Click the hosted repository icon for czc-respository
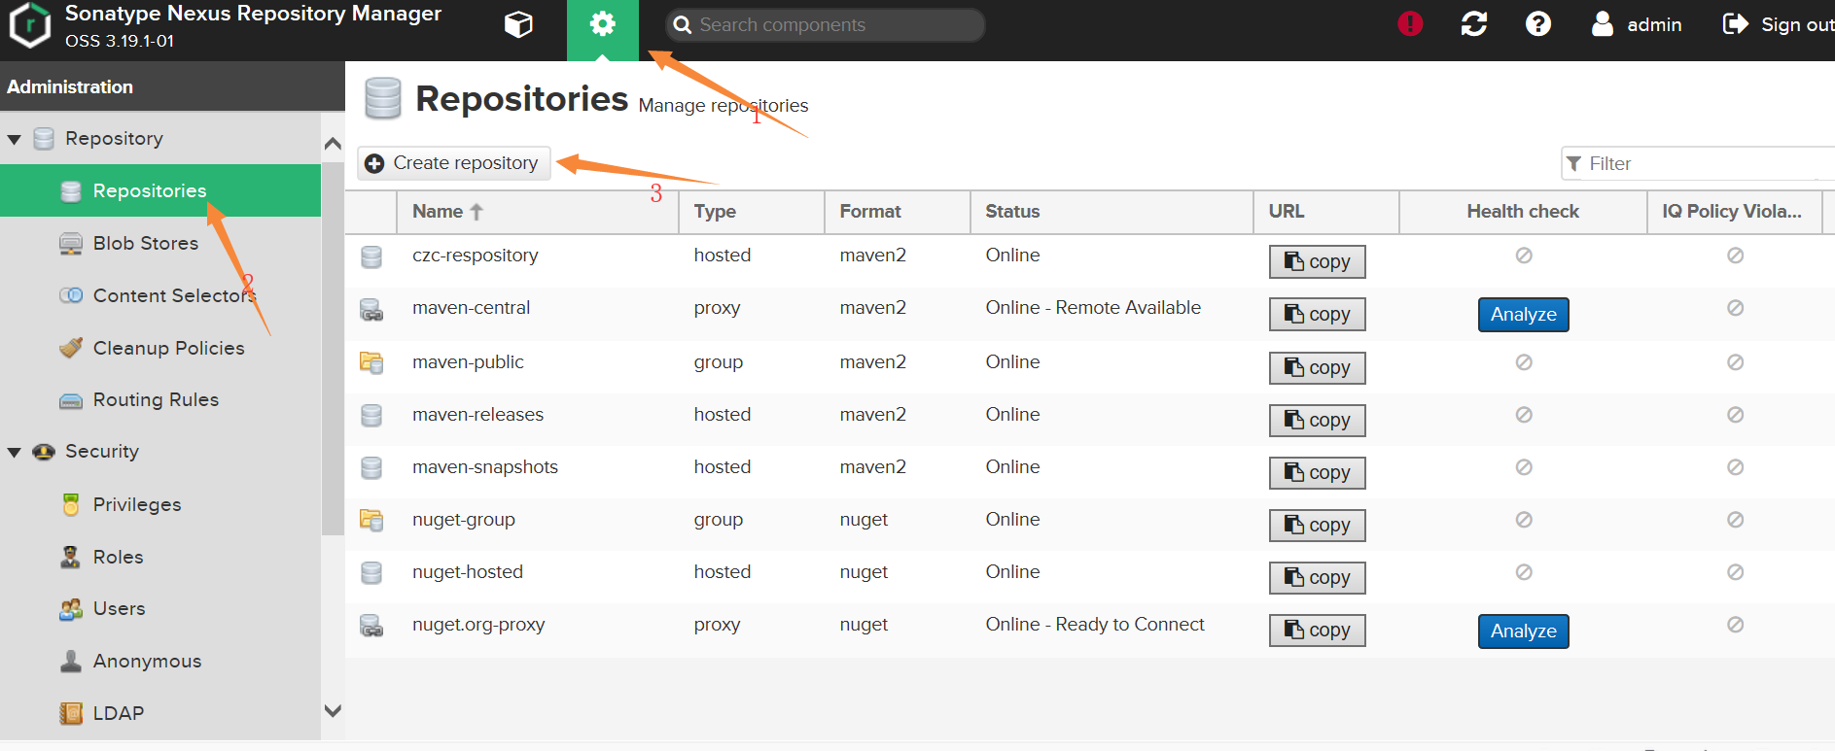 click(x=371, y=256)
